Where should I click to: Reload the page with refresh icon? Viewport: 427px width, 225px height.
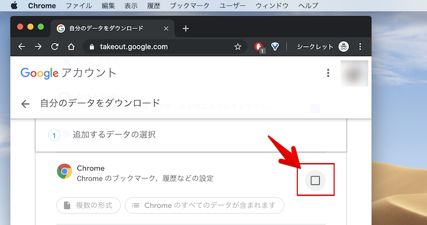click(54, 47)
